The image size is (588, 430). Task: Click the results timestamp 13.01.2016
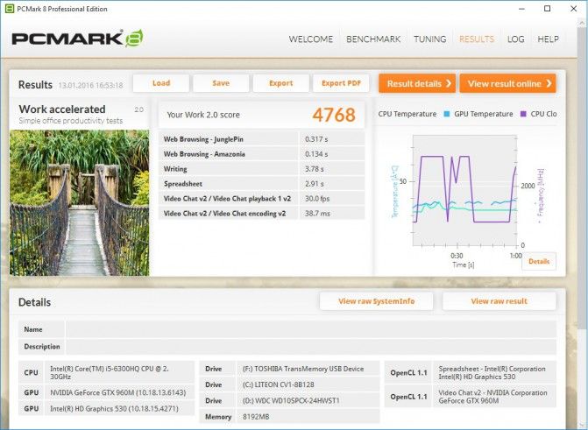point(90,86)
